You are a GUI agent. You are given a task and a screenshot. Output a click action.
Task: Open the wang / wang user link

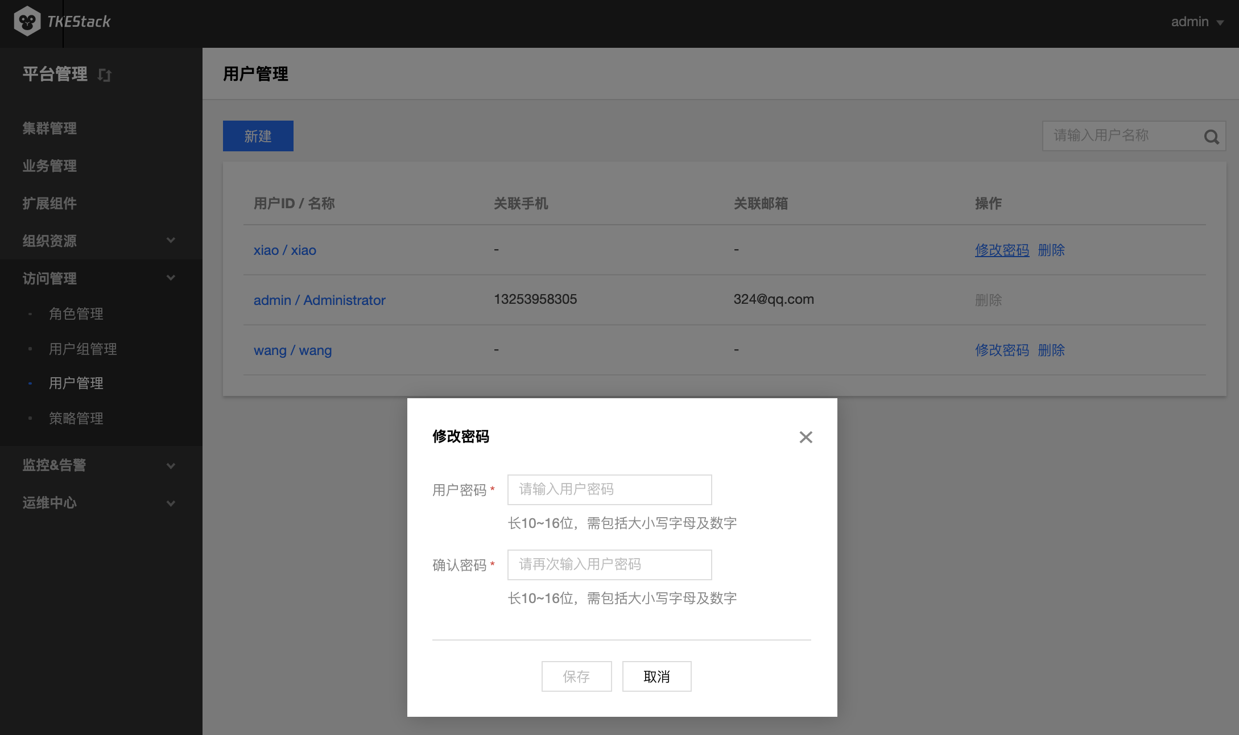293,350
